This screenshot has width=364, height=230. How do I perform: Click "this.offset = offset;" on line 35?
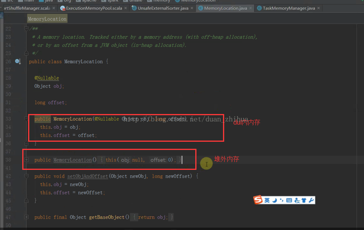point(68,136)
